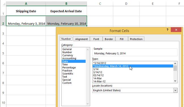The width and height of the screenshot is (184, 107).
Task: Select column A header
Action: point(26,4)
